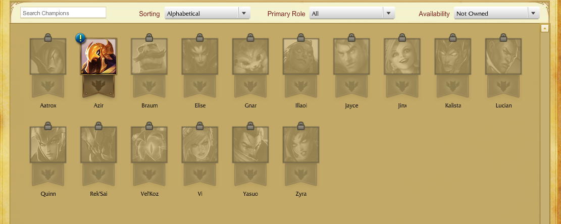Click the padlock icon above Rek'Sai
Viewport: 561px width, 224px height.
98,126
